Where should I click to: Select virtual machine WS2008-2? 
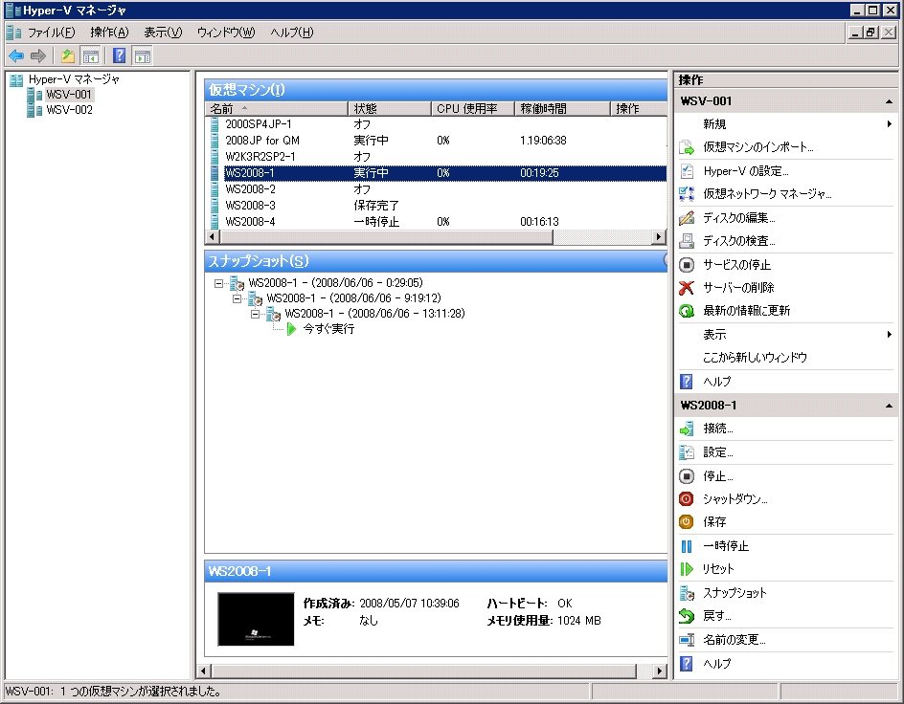pos(250,188)
